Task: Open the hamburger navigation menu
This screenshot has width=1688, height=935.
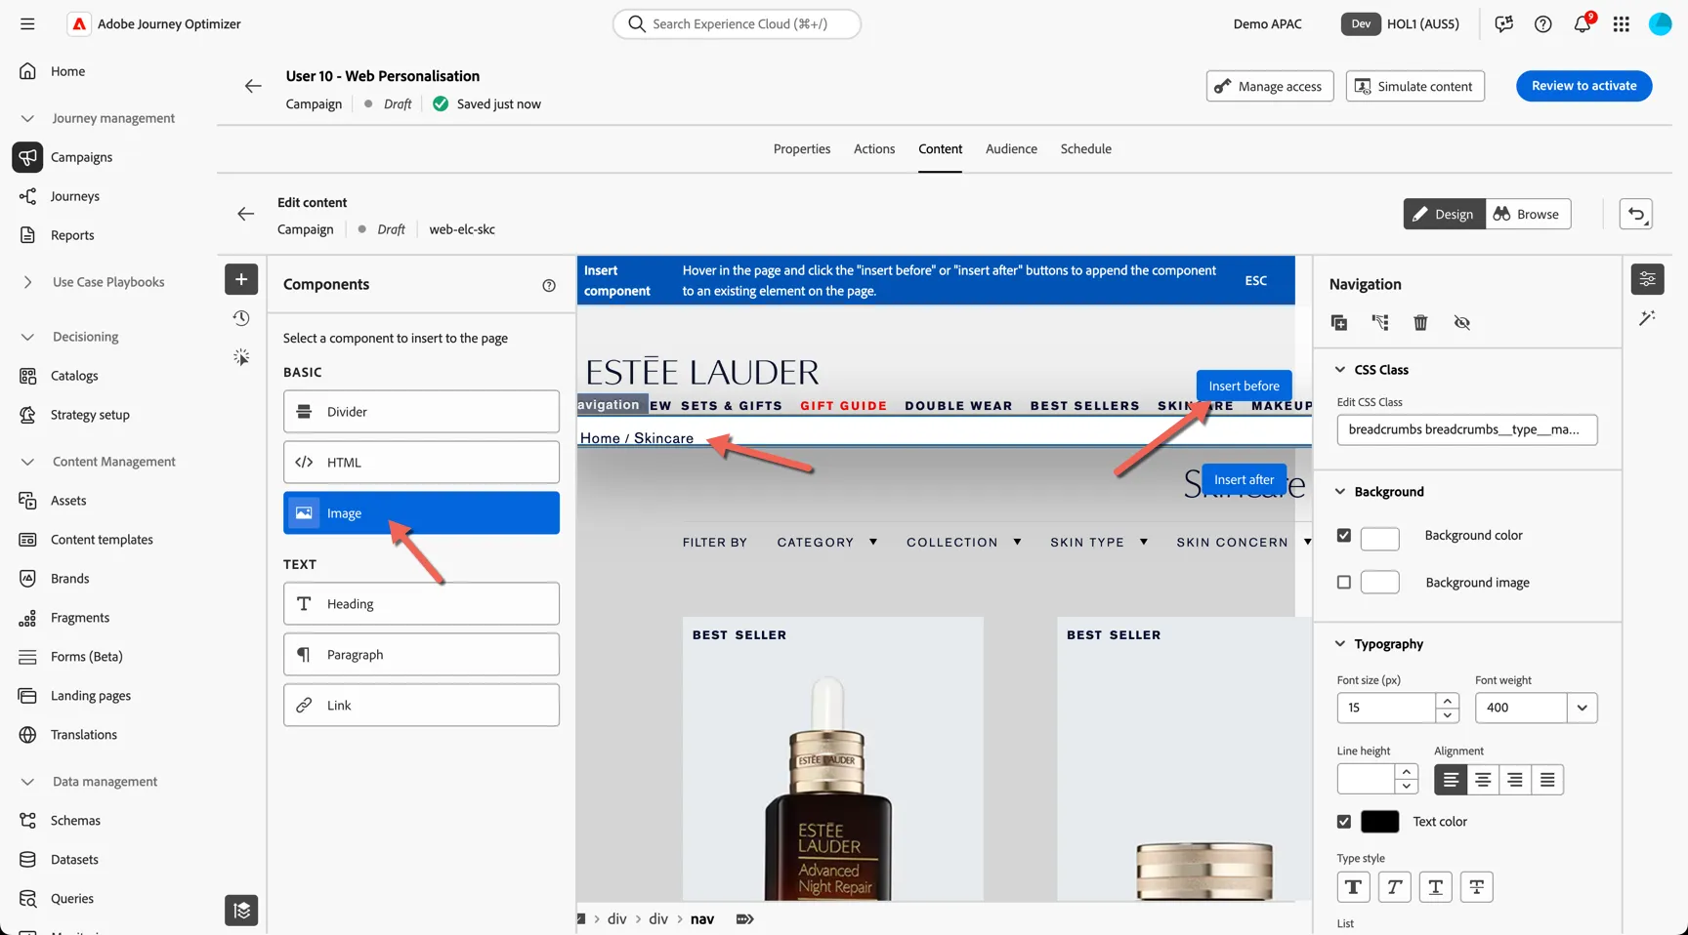Action: coord(27,23)
